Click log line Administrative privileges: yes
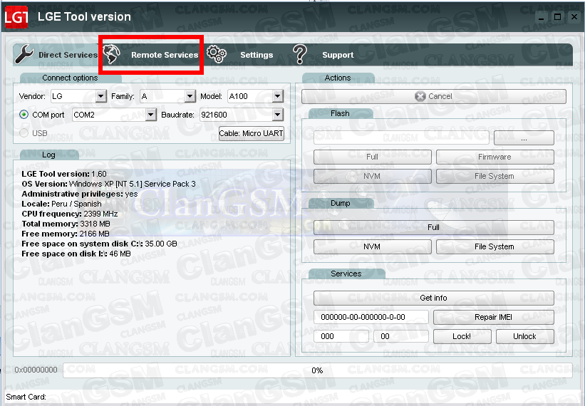The width and height of the screenshot is (585, 406). (80, 194)
